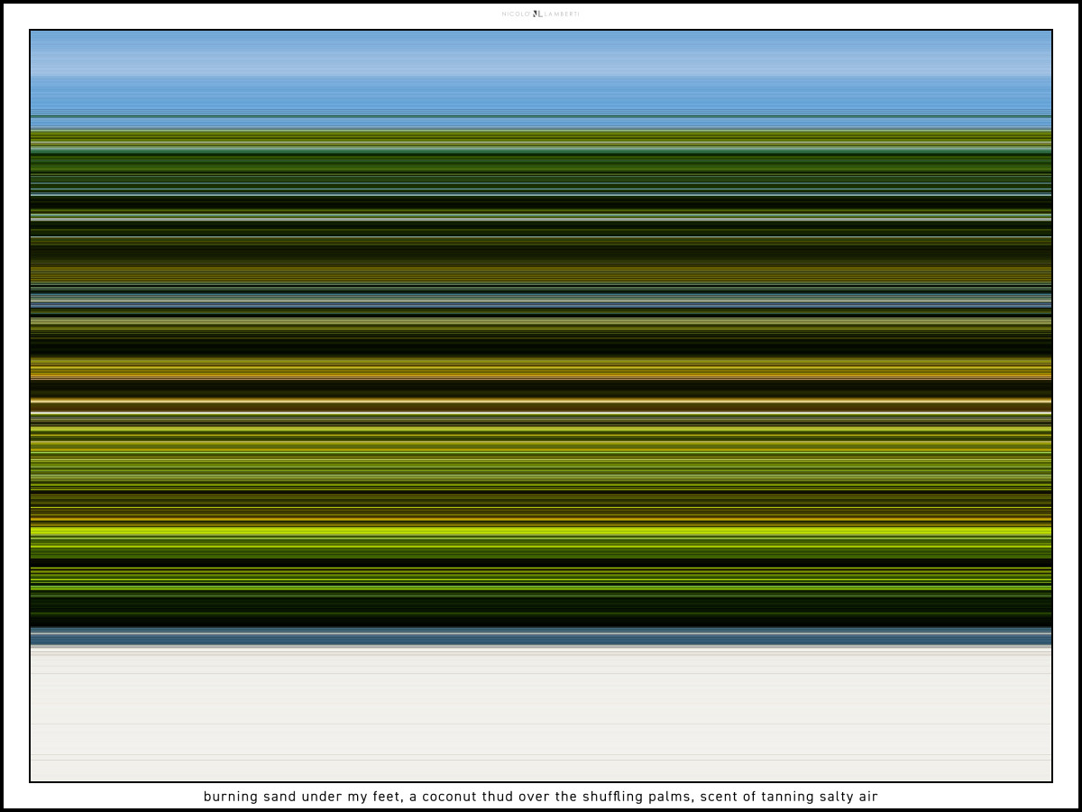Select the dark blue stripe above white area

tap(541, 637)
